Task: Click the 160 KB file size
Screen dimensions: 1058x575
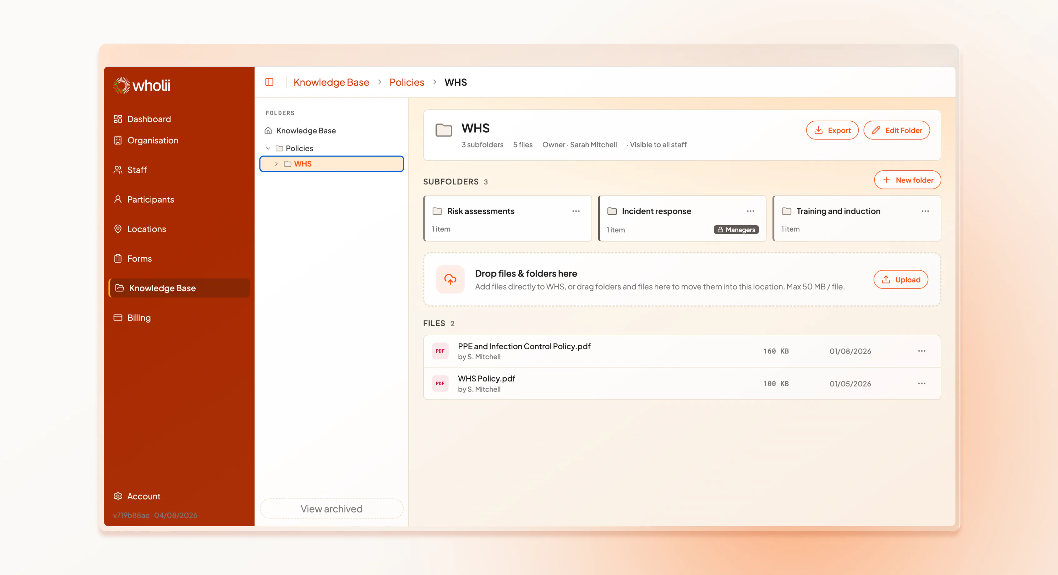Action: [x=776, y=351]
